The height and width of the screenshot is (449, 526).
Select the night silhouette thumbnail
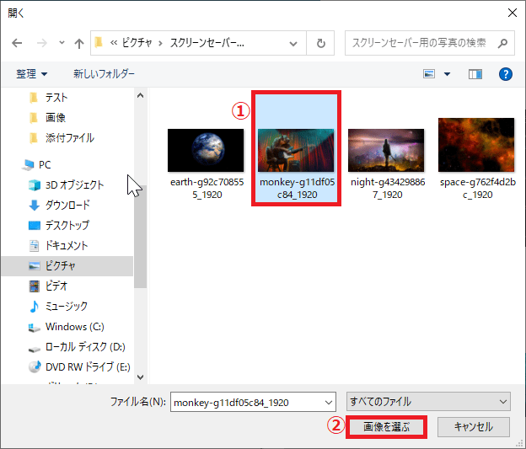[x=386, y=150]
